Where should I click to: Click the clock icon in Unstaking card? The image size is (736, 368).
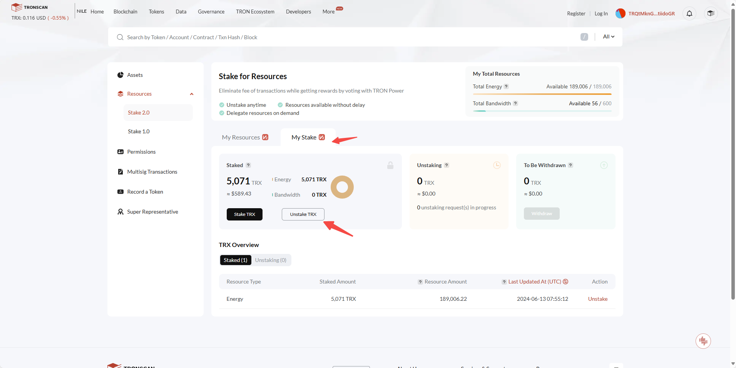[497, 165]
